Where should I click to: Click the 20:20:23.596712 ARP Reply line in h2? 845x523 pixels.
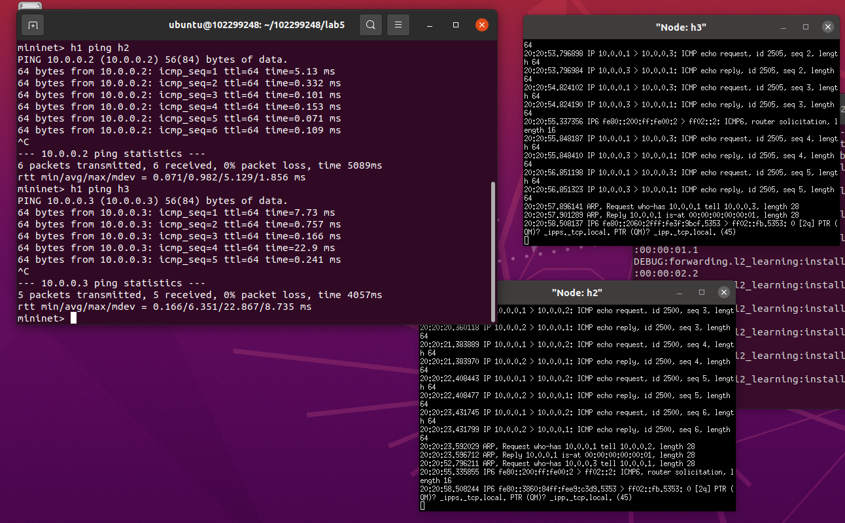point(557,455)
